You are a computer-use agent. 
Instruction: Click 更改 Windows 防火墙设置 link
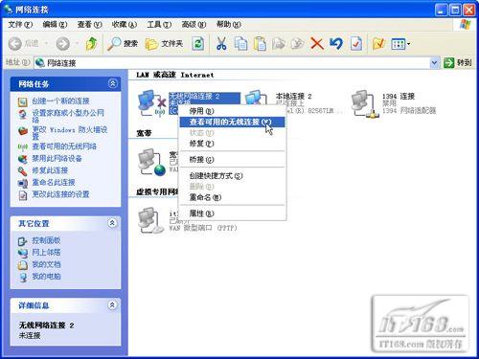70,133
